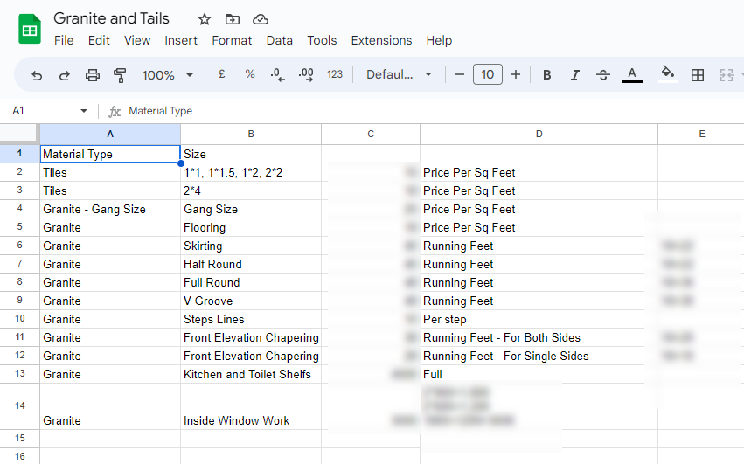The height and width of the screenshot is (464, 744).
Task: Toggle italic formatting
Action: [x=575, y=75]
